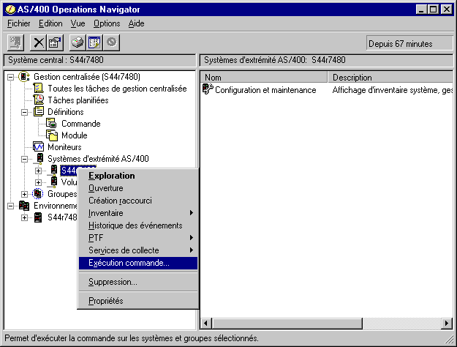457x347 pixels.
Task: Choose Propriétés in context menu
Action: (138, 301)
